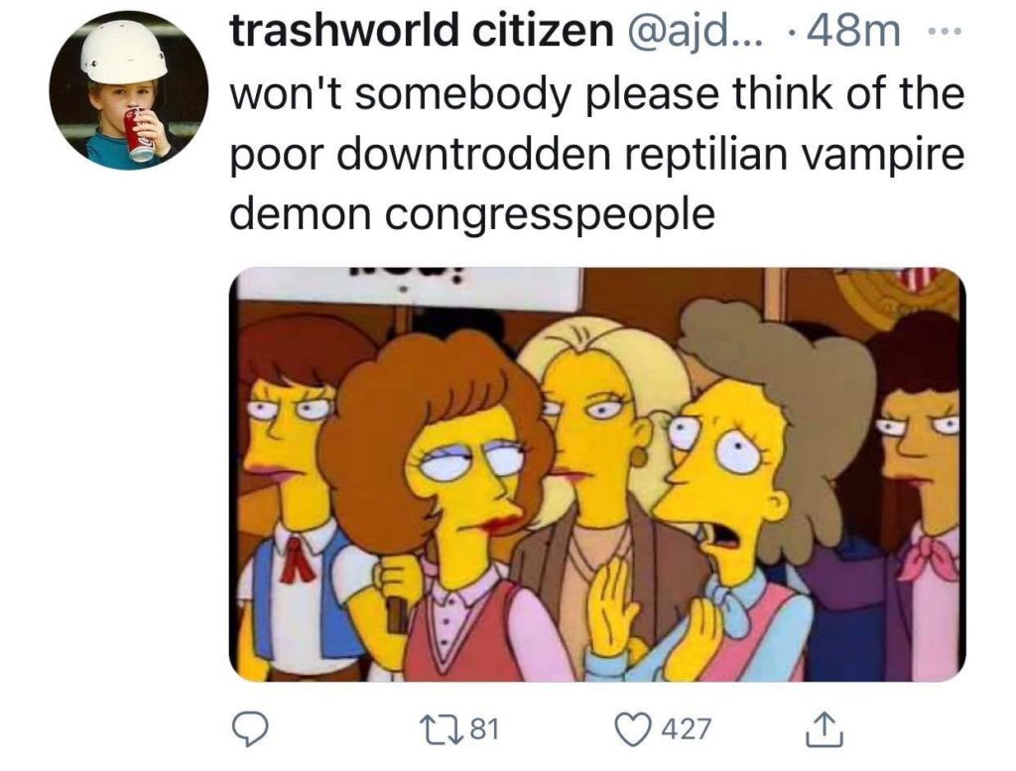Click the white helmet in the avatar photo
Image resolution: width=1016 pixels, height=771 pixels.
(x=123, y=52)
